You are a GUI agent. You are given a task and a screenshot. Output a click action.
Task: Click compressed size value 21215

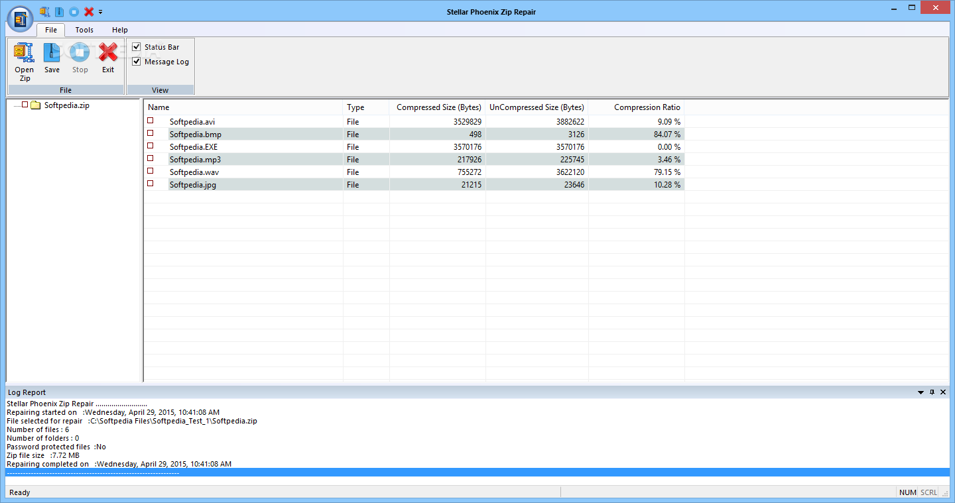472,185
